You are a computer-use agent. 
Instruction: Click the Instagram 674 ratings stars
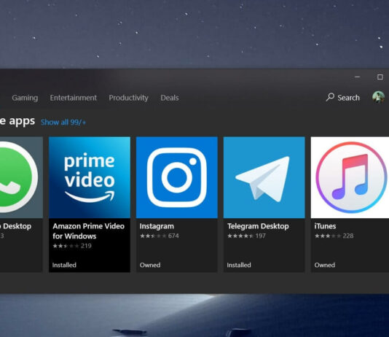coord(153,236)
